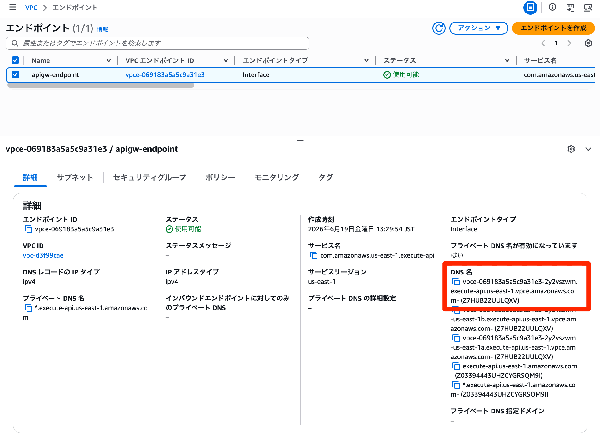This screenshot has height=440, width=600.
Task: Switch to the ポリシー tab
Action: [x=220, y=177]
